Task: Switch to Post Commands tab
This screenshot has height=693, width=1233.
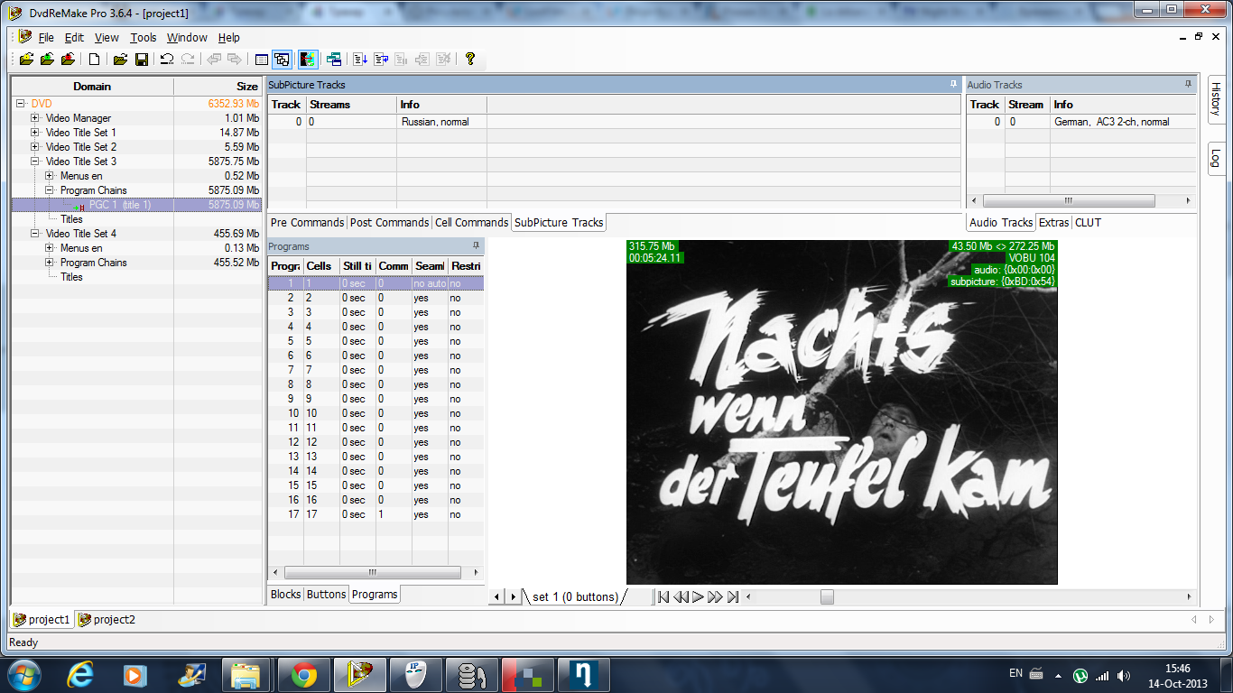Action: (x=389, y=223)
